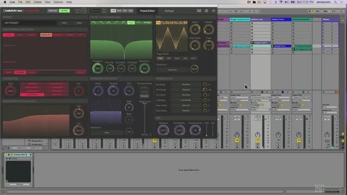Click the Analog Heat device title bar
The height and width of the screenshot is (195, 347).
click(x=18, y=155)
